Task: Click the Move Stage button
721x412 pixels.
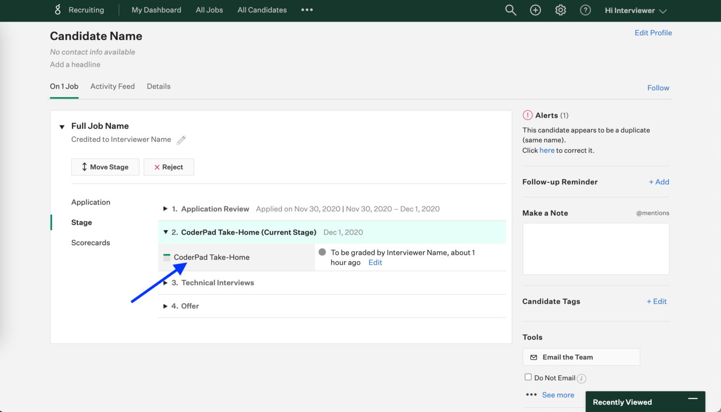Action: click(x=105, y=167)
